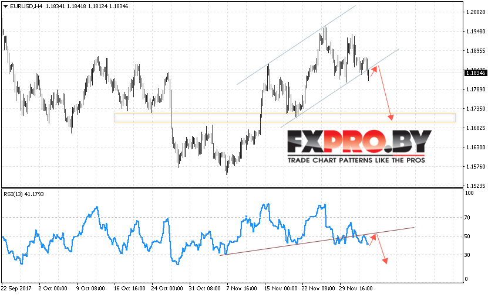Select the brown RSI trendline
This screenshot has width=488, height=295.
317,241
